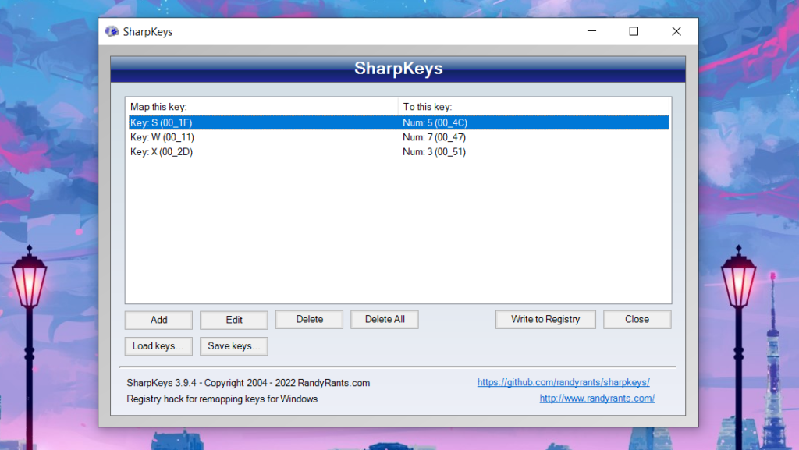This screenshot has height=450, width=799.
Task: Open the GitHub sharpkeys link
Action: [563, 382]
